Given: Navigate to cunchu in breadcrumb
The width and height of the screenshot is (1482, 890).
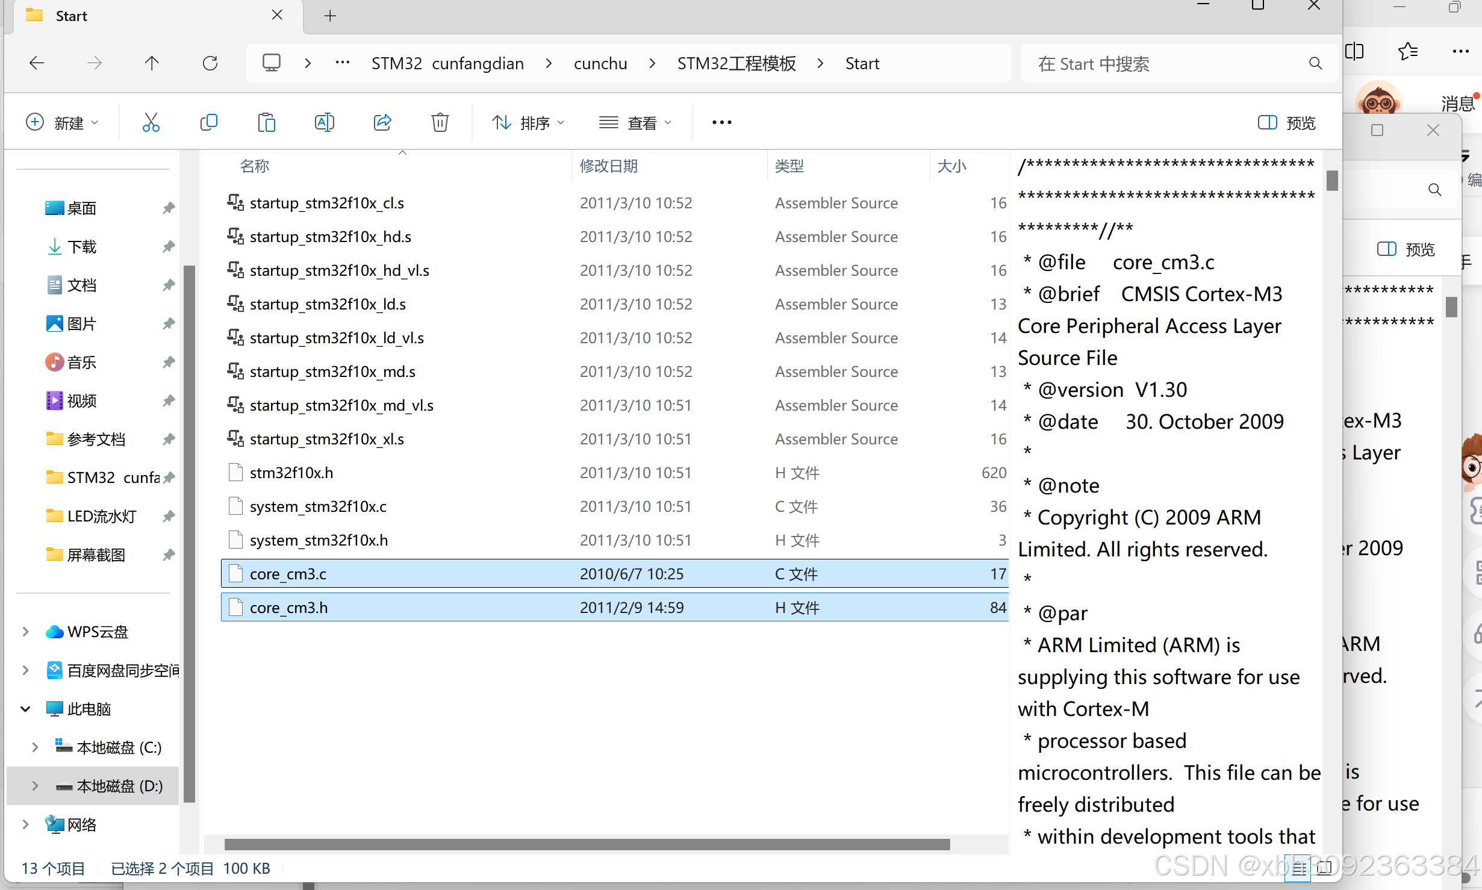Looking at the screenshot, I should 600,63.
